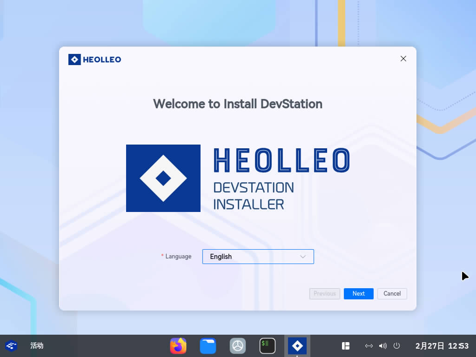Click the greyed-out Previous button
Screen dimensions: 476x357
click(324, 294)
